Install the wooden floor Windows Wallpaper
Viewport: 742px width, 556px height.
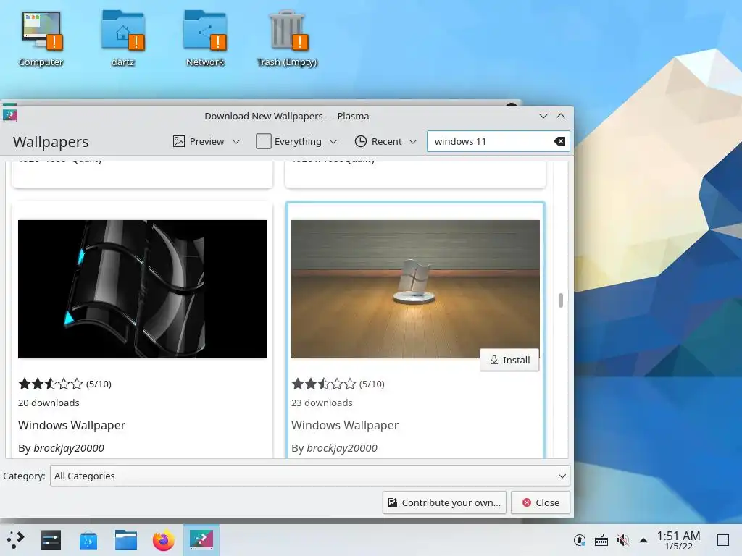pos(509,361)
